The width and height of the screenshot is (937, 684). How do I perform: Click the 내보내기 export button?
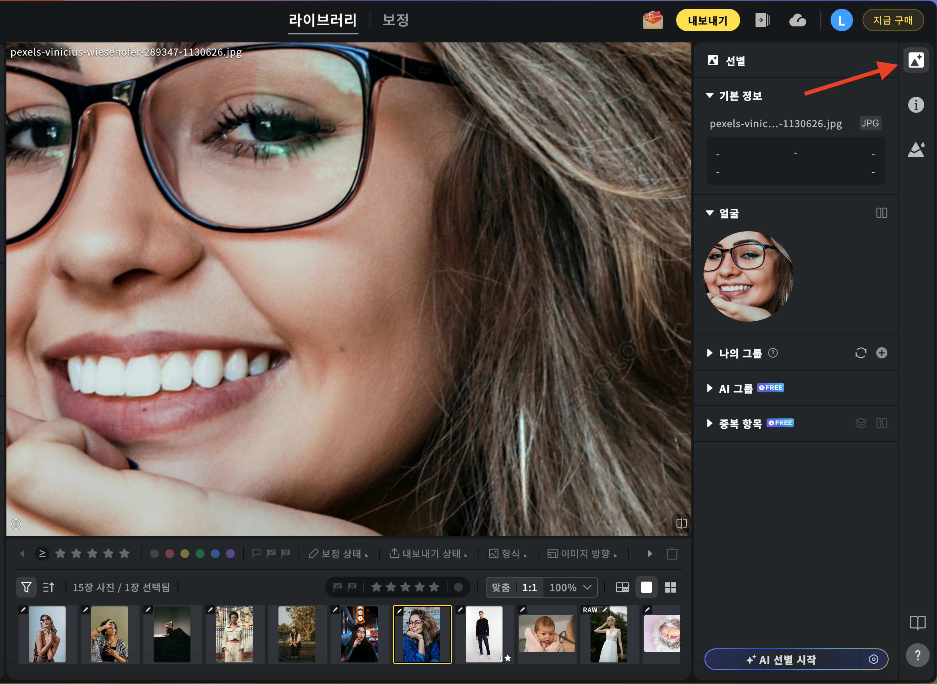click(x=707, y=20)
